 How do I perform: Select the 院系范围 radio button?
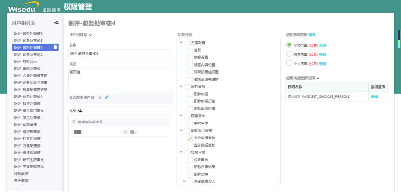click(x=289, y=54)
